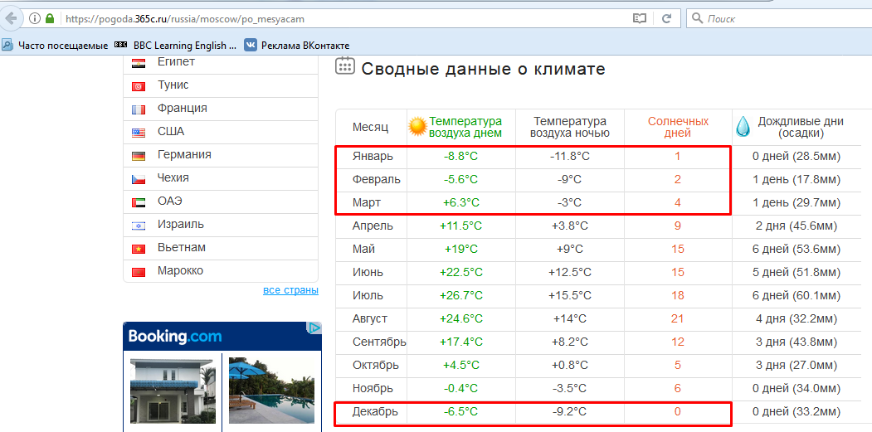Click Дождливые дни (осадки) column header

801,128
